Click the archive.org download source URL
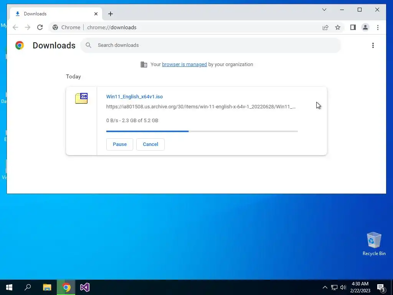393x295 pixels. pyautogui.click(x=201, y=107)
